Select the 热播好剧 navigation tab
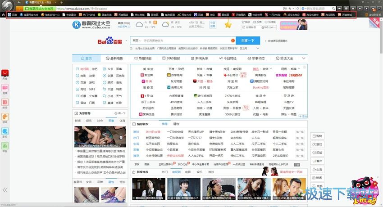This screenshot has height=207, width=383. tap(143, 58)
